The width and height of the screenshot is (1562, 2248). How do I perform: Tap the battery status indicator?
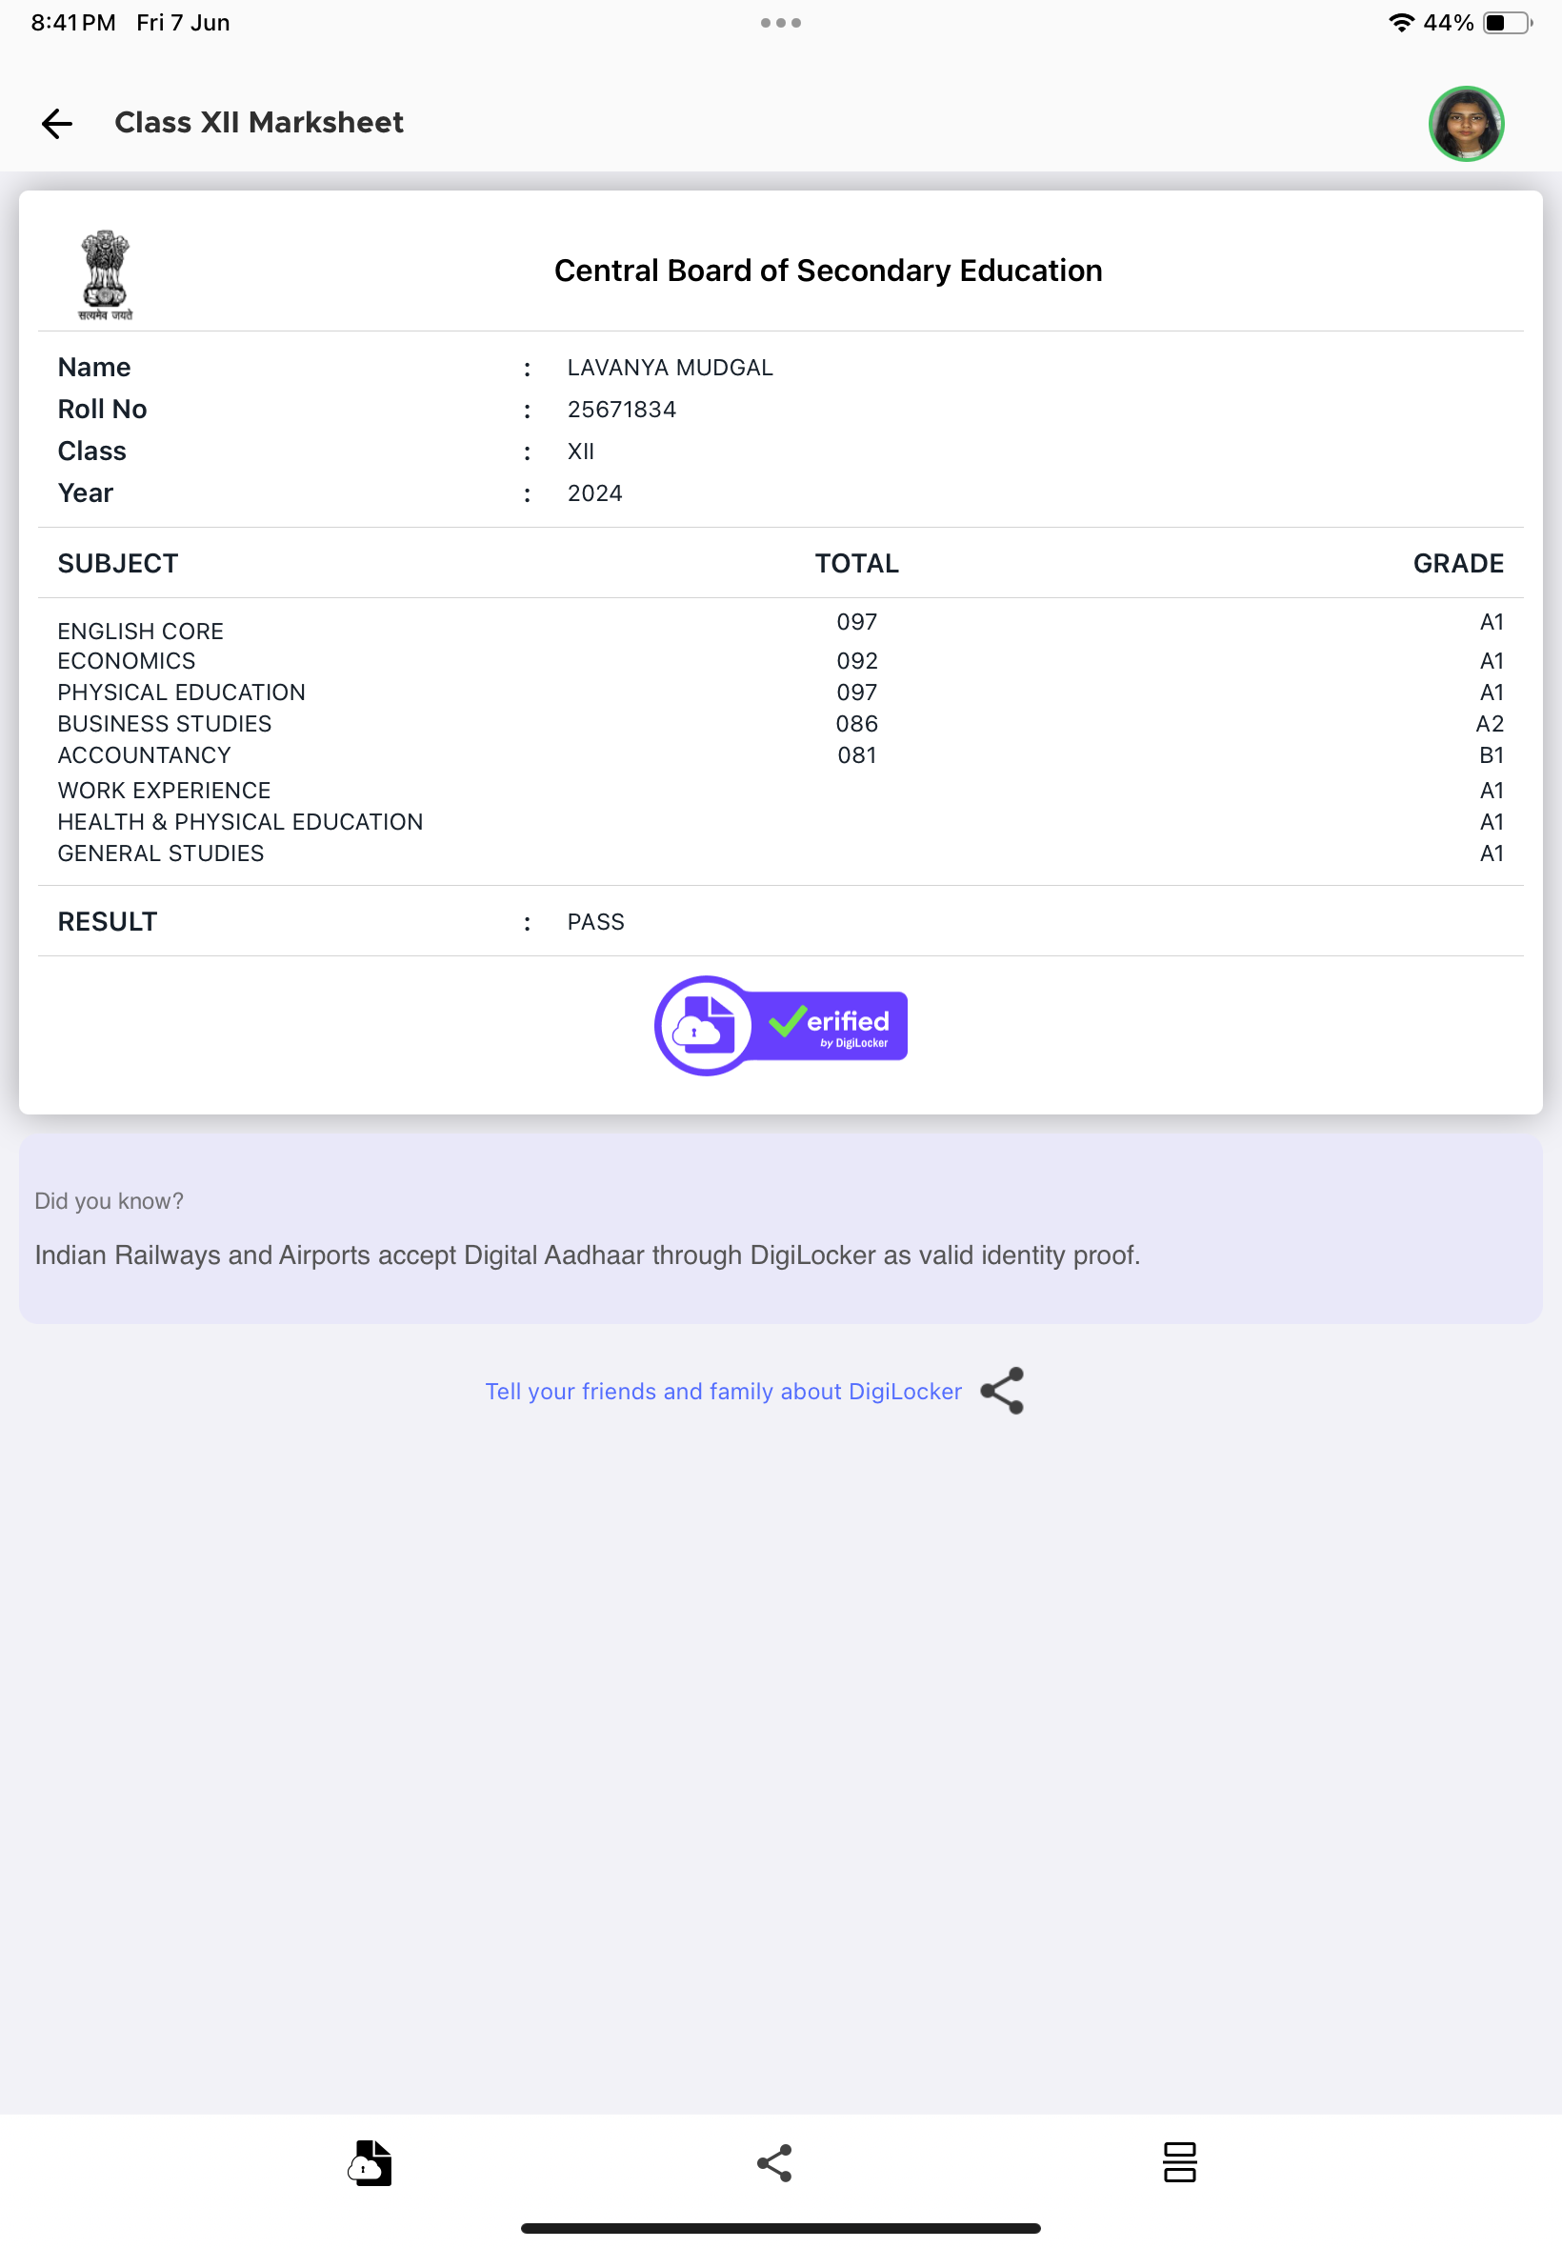pos(1508,23)
